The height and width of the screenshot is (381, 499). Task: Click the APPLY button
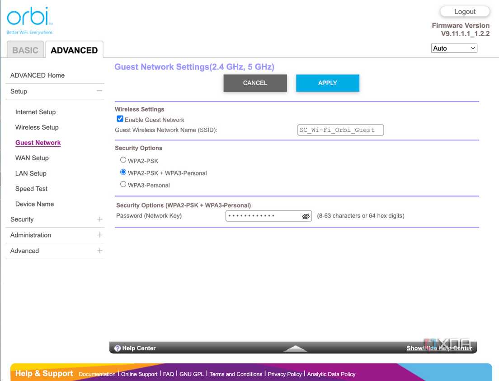[x=327, y=83]
